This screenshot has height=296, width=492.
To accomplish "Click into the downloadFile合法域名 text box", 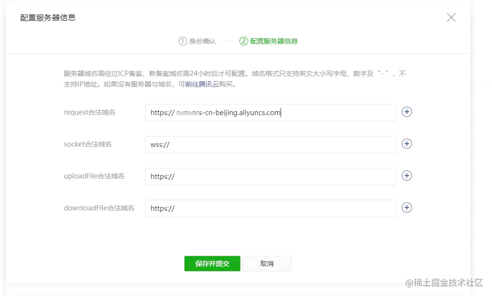I will [x=270, y=208].
